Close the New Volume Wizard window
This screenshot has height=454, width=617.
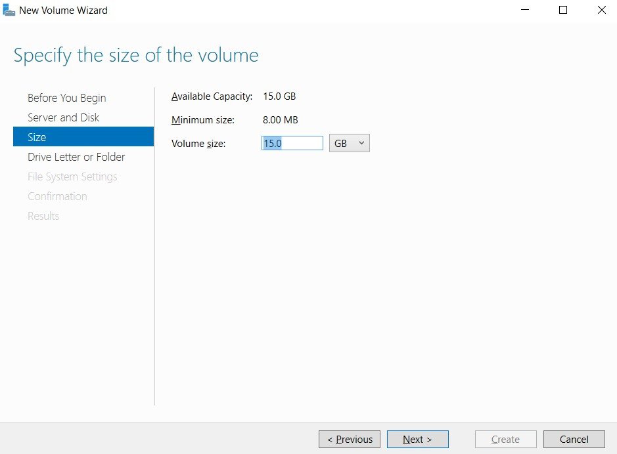tap(601, 10)
